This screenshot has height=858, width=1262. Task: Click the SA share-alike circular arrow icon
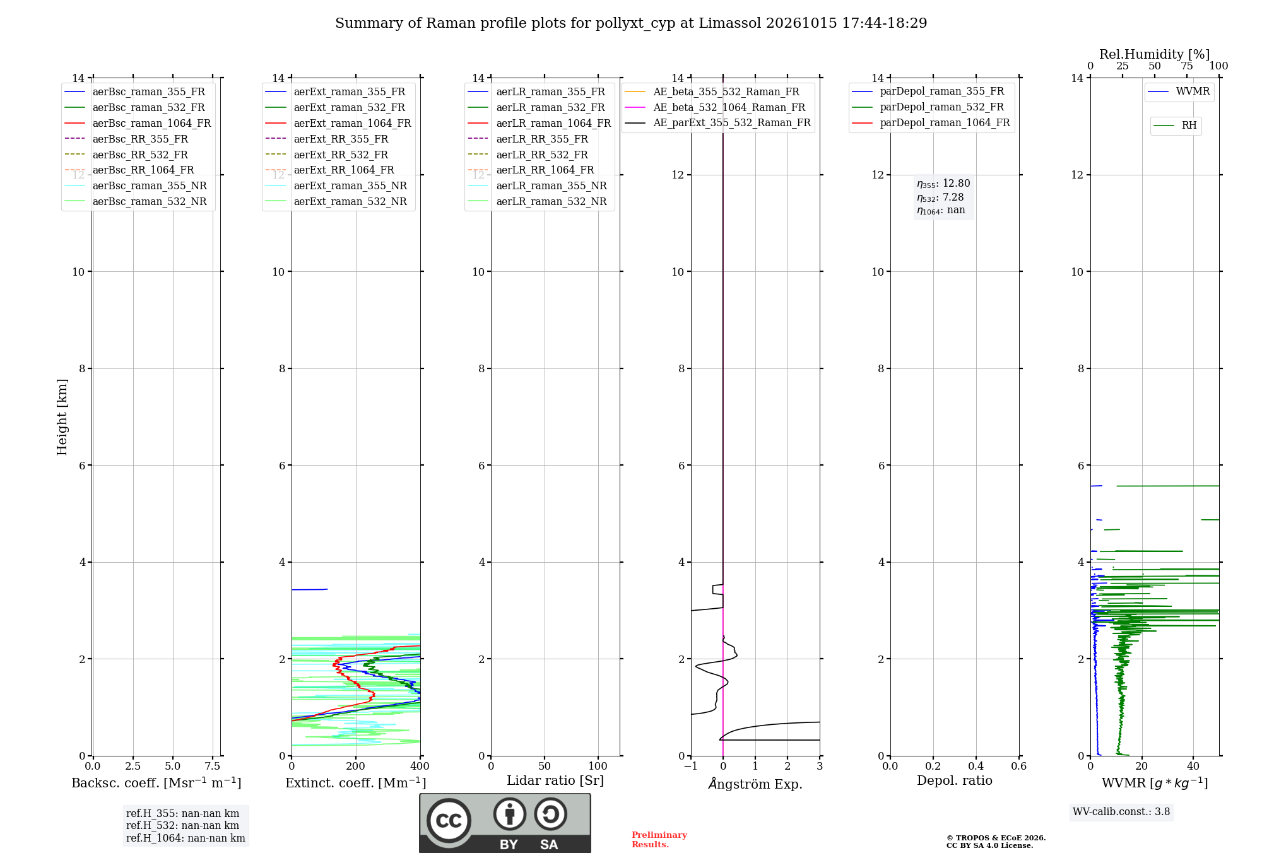550,814
